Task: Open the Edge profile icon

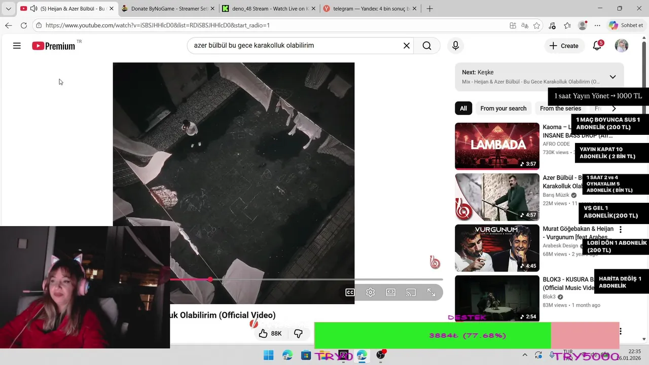Action: click(583, 25)
